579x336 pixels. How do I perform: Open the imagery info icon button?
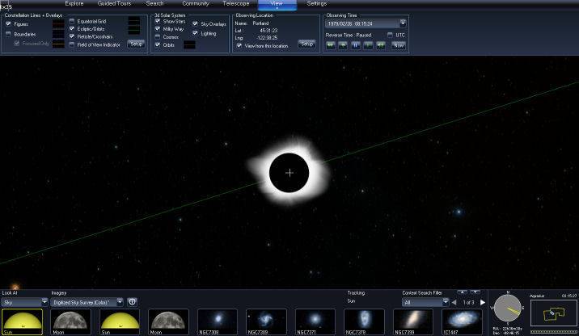click(x=133, y=301)
